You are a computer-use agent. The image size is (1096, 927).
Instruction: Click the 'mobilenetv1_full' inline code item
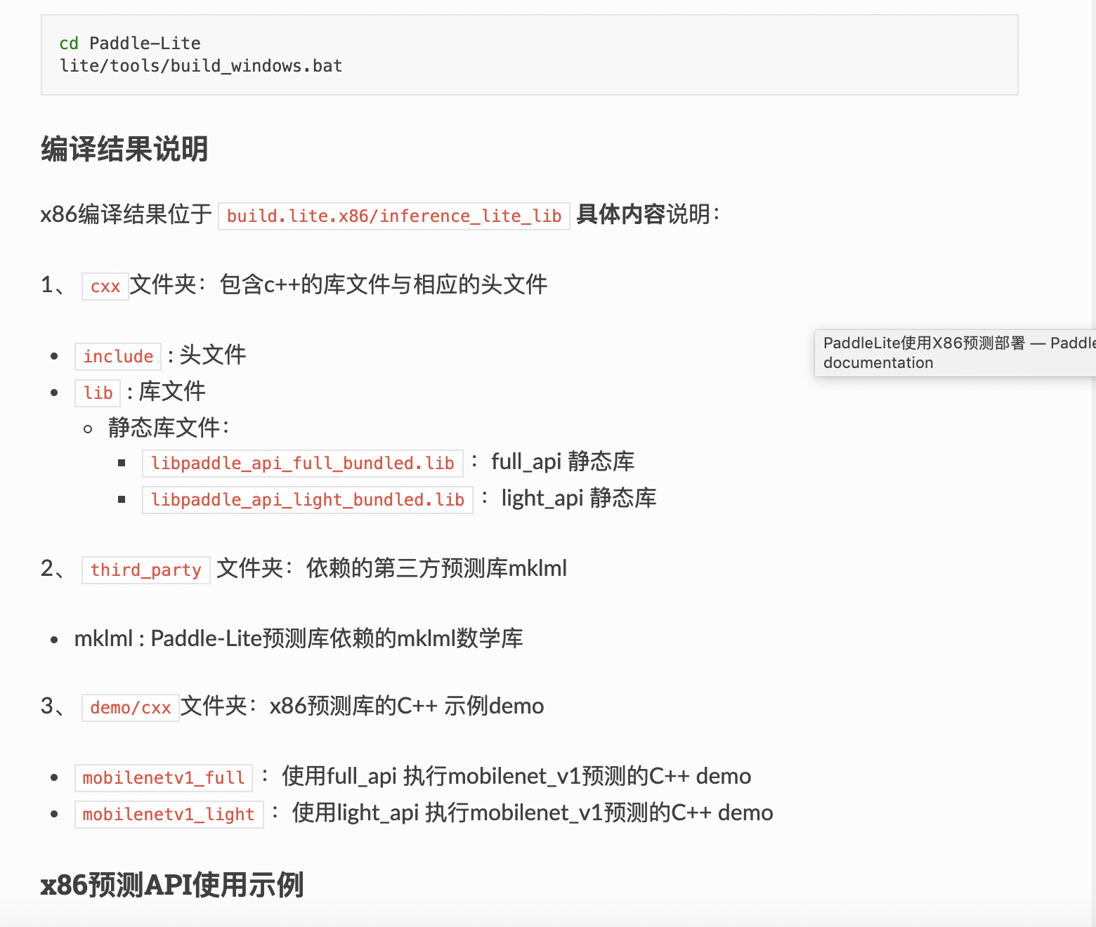click(x=164, y=778)
